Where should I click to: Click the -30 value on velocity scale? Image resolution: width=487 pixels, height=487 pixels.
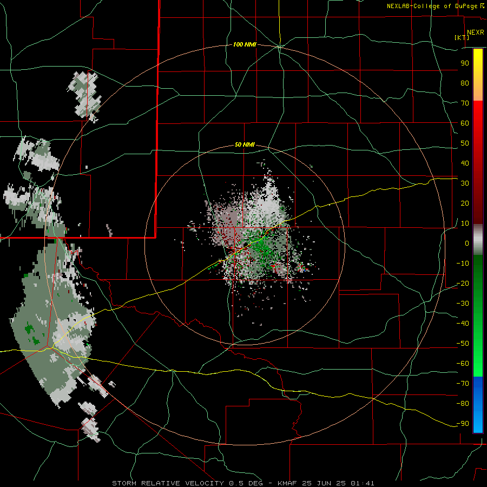463,304
